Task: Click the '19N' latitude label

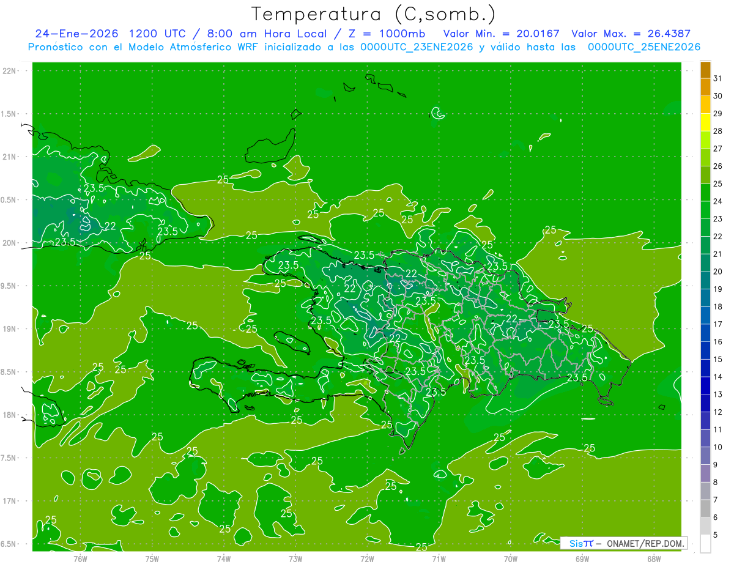Action: (x=9, y=328)
